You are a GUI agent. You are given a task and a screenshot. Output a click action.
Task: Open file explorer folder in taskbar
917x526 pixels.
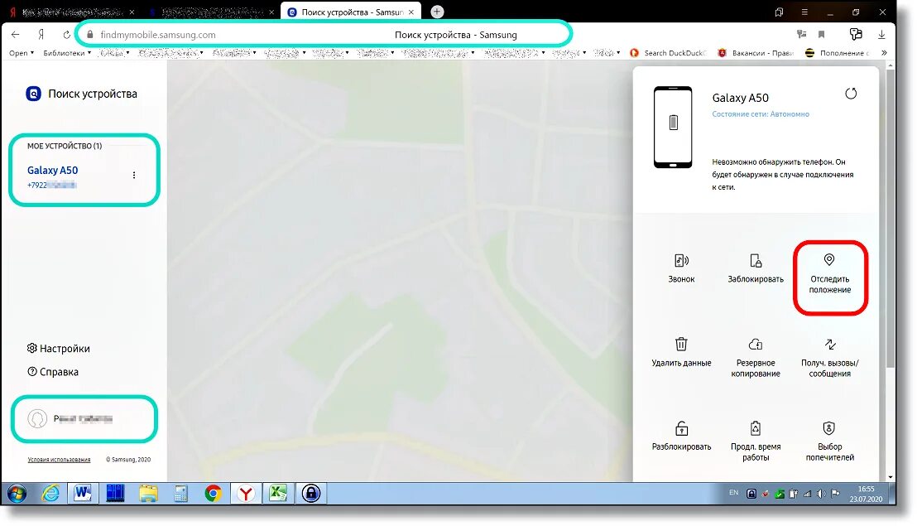[x=148, y=494]
